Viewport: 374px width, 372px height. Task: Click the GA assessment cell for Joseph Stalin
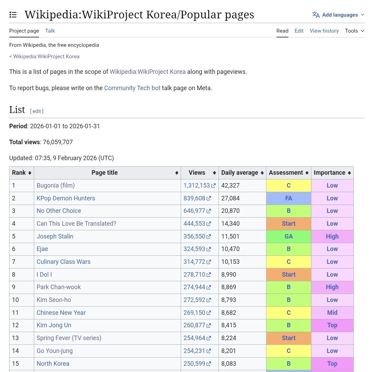(x=288, y=236)
